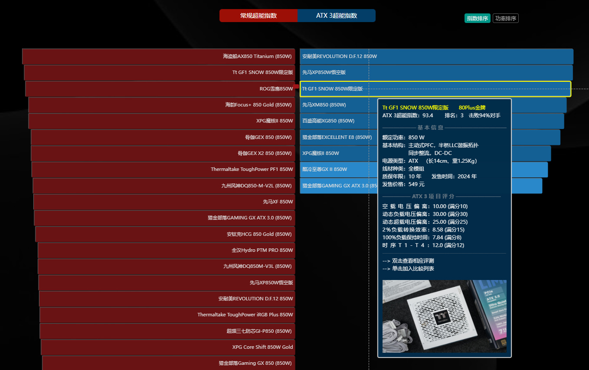The width and height of the screenshot is (589, 370).
Task: Switch to the 常规超能指数 tab
Action: click(x=259, y=16)
